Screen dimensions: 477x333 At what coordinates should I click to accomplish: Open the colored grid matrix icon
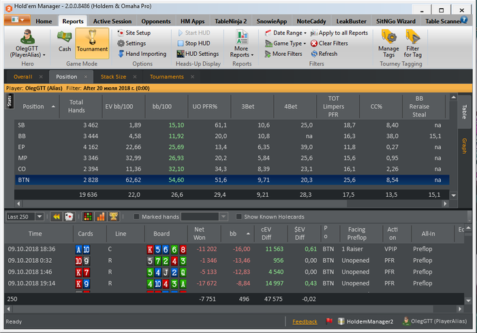(x=88, y=217)
